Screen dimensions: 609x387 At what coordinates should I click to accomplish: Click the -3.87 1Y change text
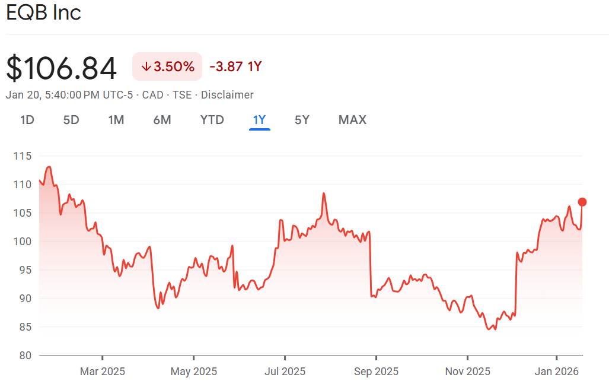(236, 66)
